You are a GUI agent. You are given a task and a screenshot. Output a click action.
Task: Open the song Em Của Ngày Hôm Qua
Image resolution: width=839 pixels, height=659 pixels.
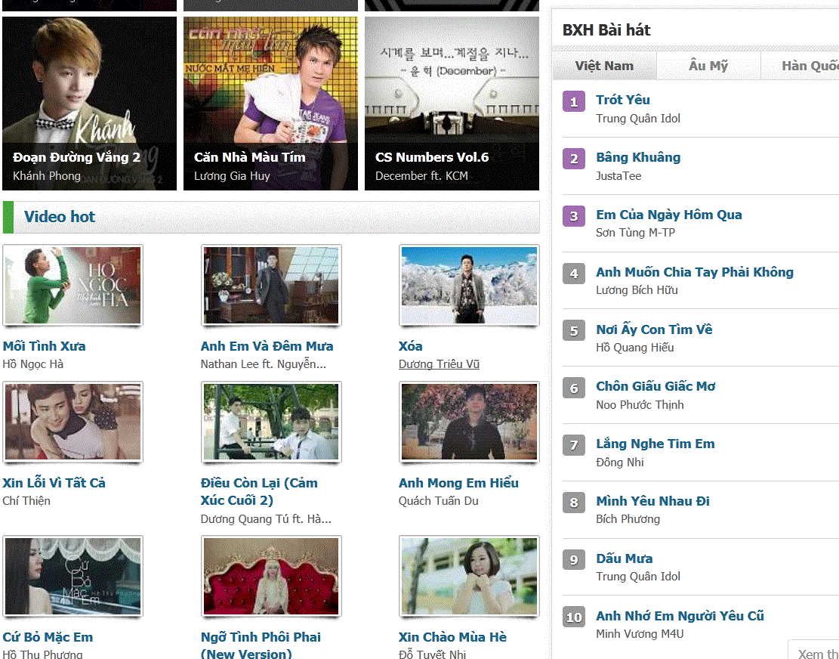pos(668,215)
